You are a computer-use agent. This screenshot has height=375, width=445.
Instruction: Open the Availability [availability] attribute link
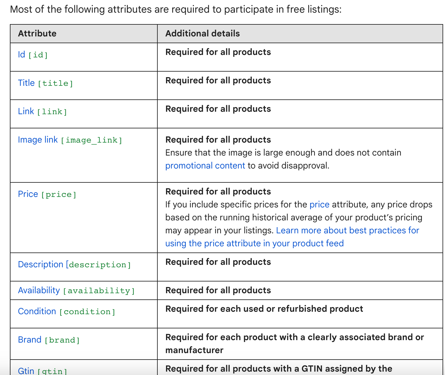76,290
